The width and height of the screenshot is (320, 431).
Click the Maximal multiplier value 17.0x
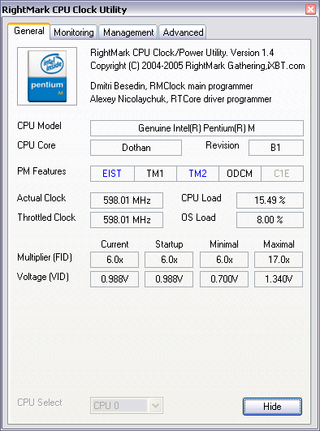279,260
